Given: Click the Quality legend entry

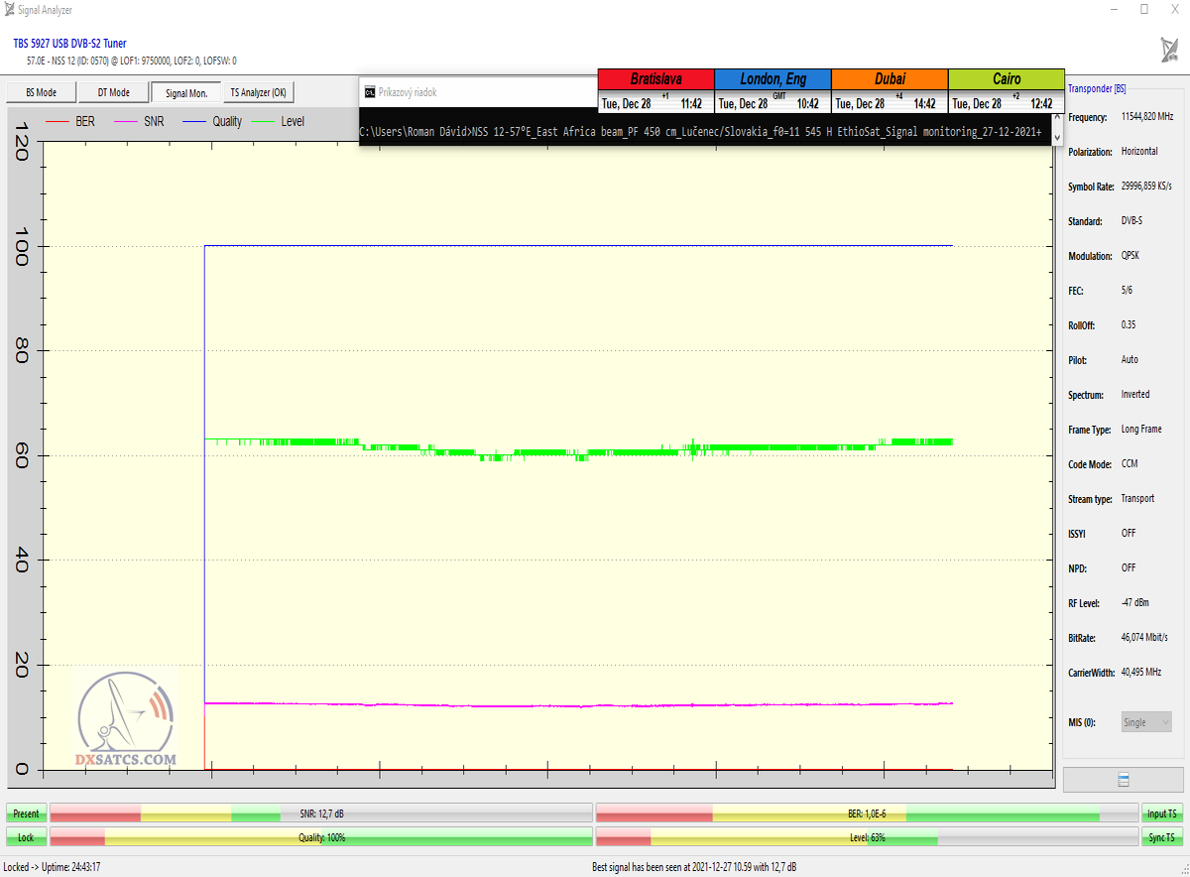Looking at the screenshot, I should pos(214,122).
